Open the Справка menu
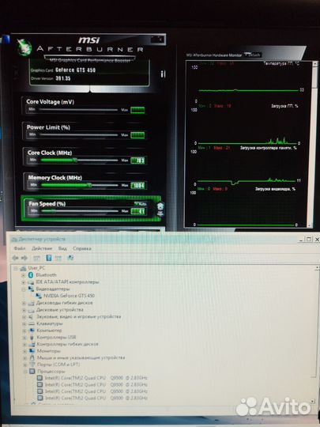320x427 pixels. click(x=82, y=248)
